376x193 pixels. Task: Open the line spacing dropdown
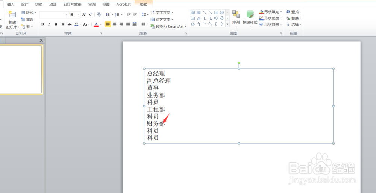tap(145, 15)
